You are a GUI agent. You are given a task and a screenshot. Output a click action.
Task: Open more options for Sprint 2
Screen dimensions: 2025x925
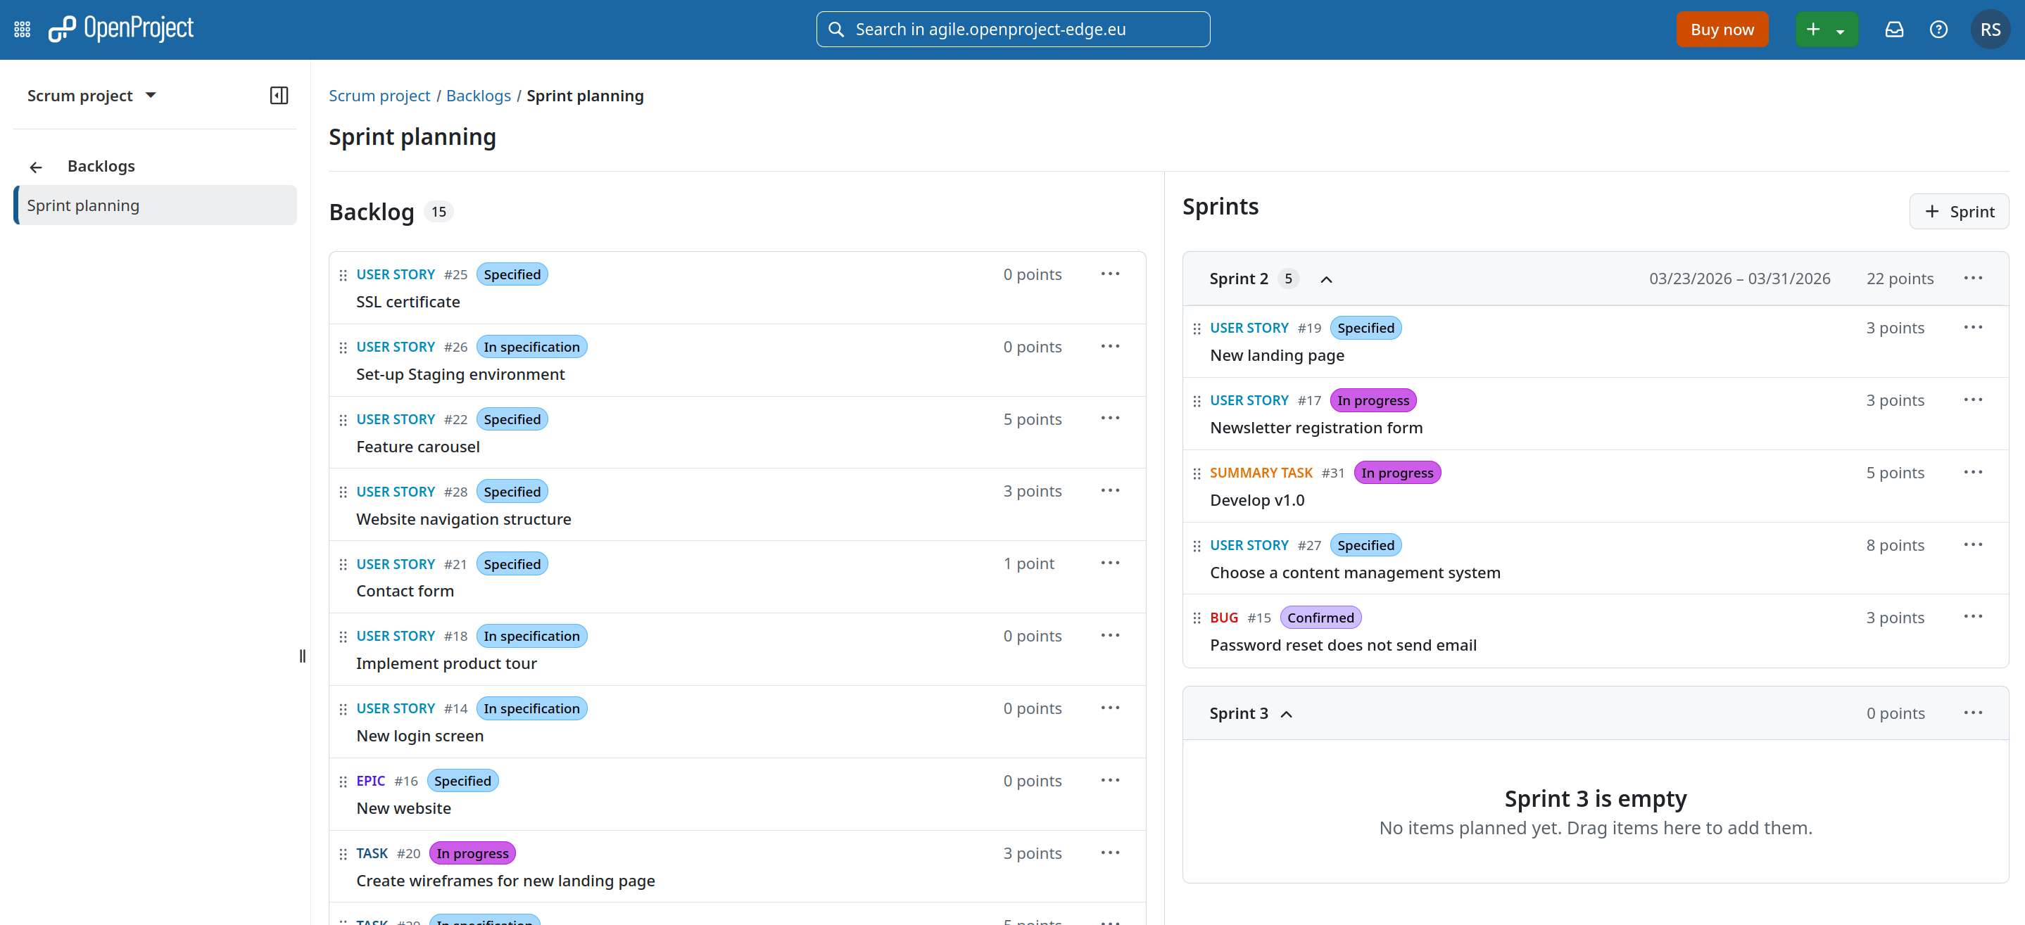(1974, 277)
